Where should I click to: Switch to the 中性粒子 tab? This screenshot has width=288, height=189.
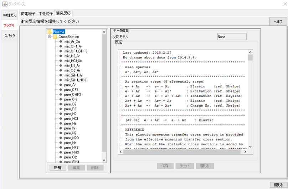point(46,14)
